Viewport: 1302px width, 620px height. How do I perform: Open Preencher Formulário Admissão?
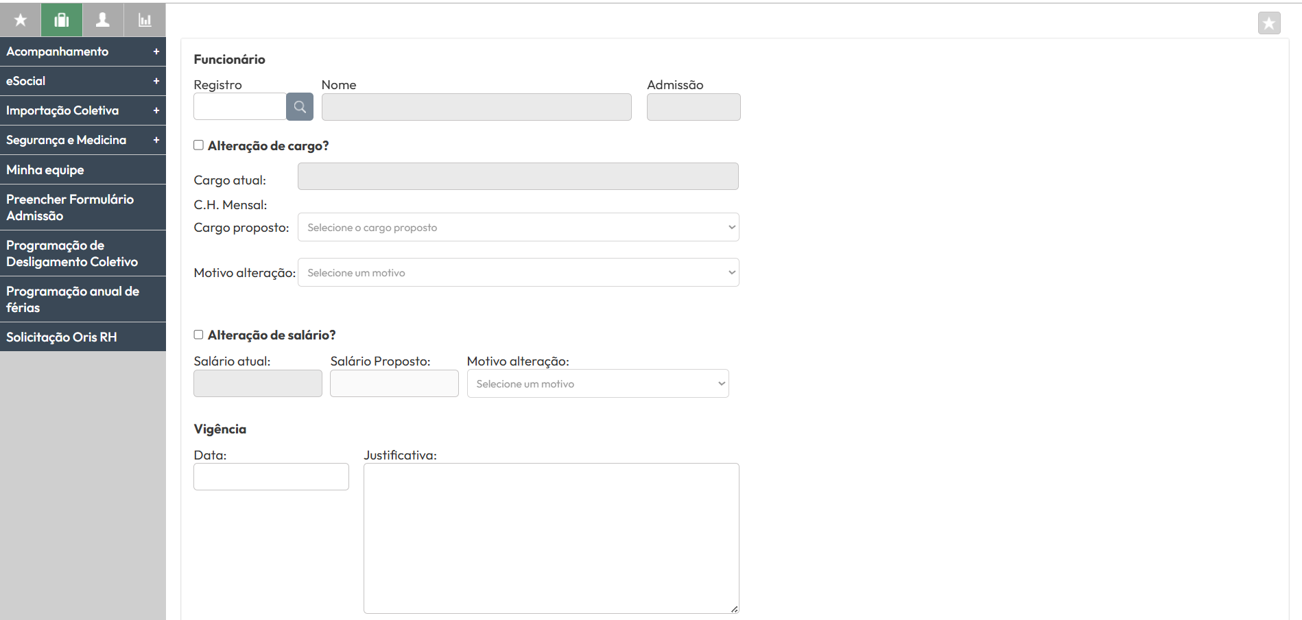pos(83,207)
